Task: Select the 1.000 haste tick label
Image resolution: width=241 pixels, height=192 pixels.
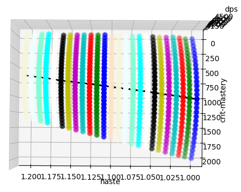Action: point(190,178)
